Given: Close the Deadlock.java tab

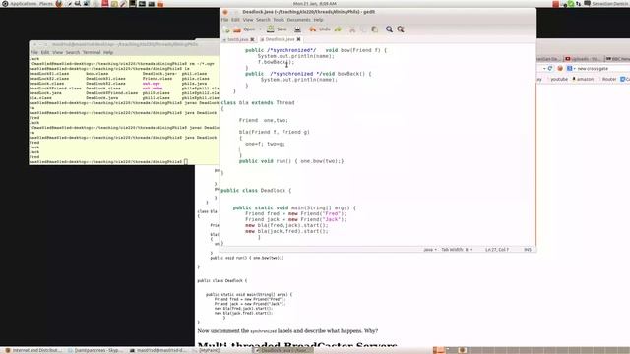Looking at the screenshot, I should pos(298,39).
